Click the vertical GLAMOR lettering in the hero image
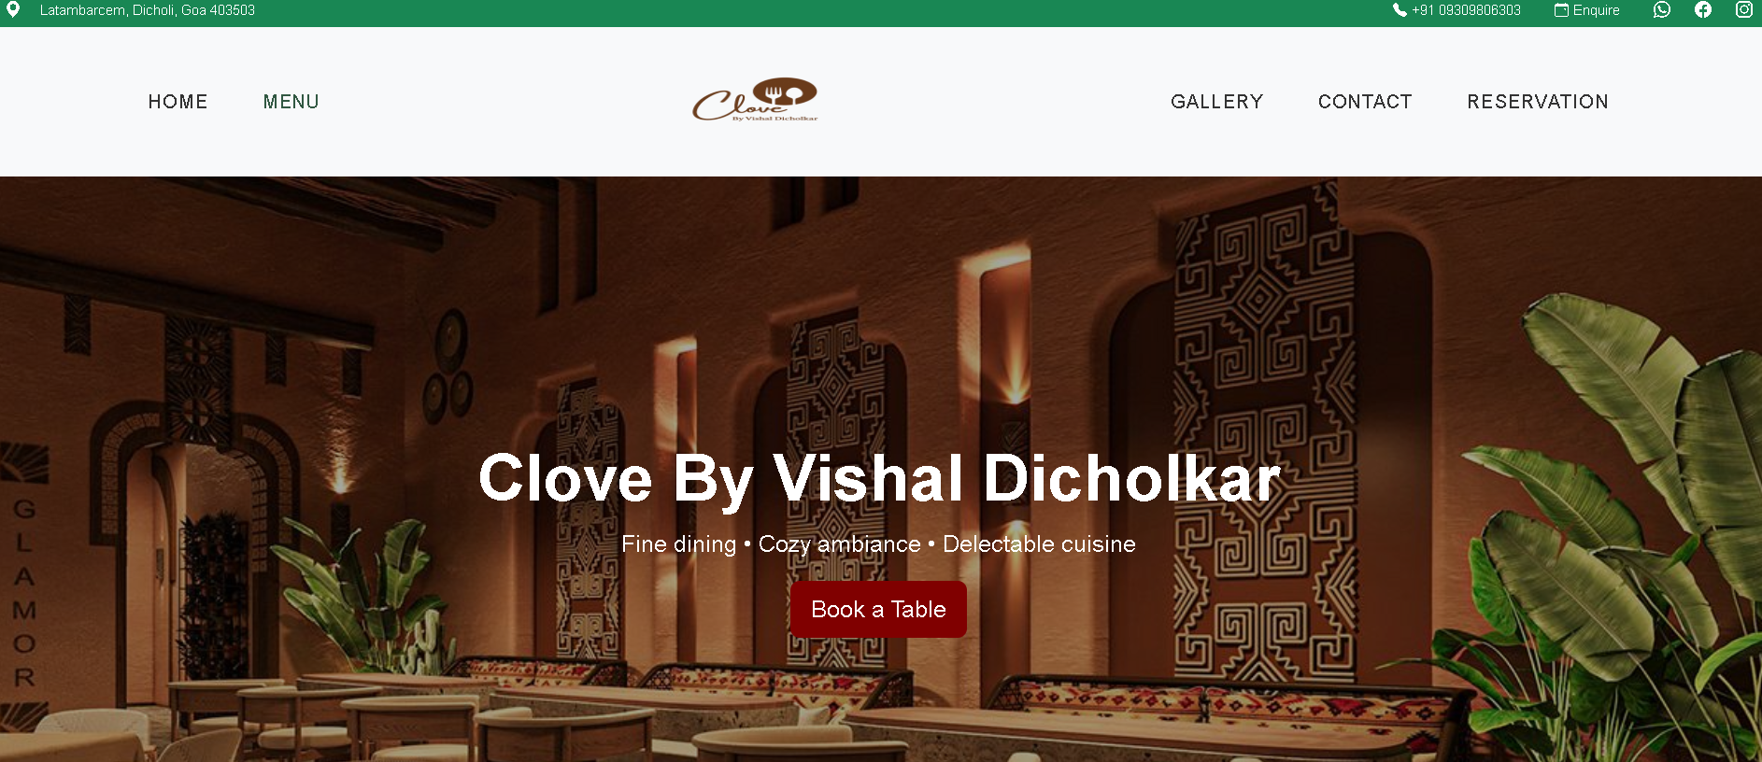Image resolution: width=1762 pixels, height=762 pixels. click(x=24, y=593)
